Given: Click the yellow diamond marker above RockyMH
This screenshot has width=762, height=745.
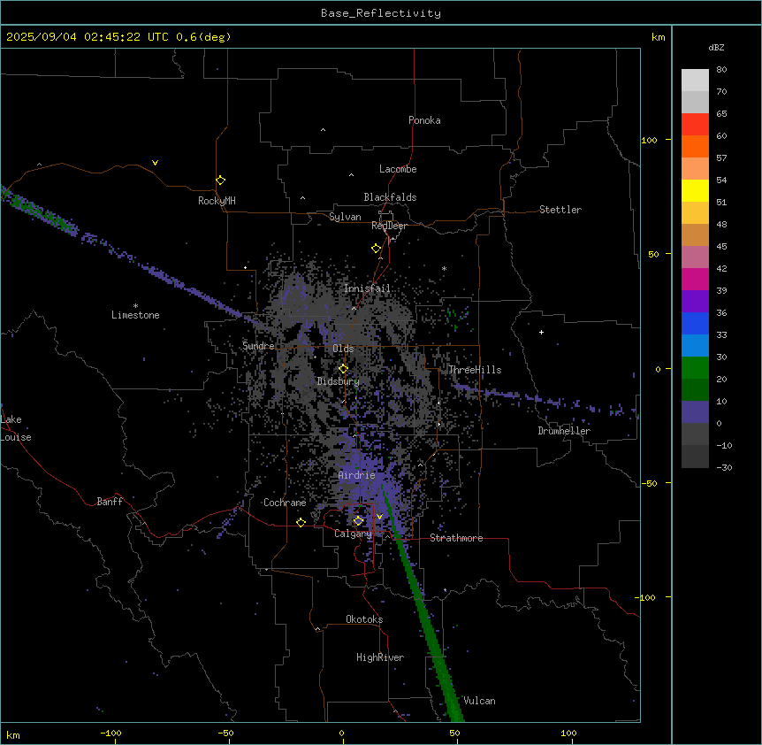Looking at the screenshot, I should coord(220,180).
